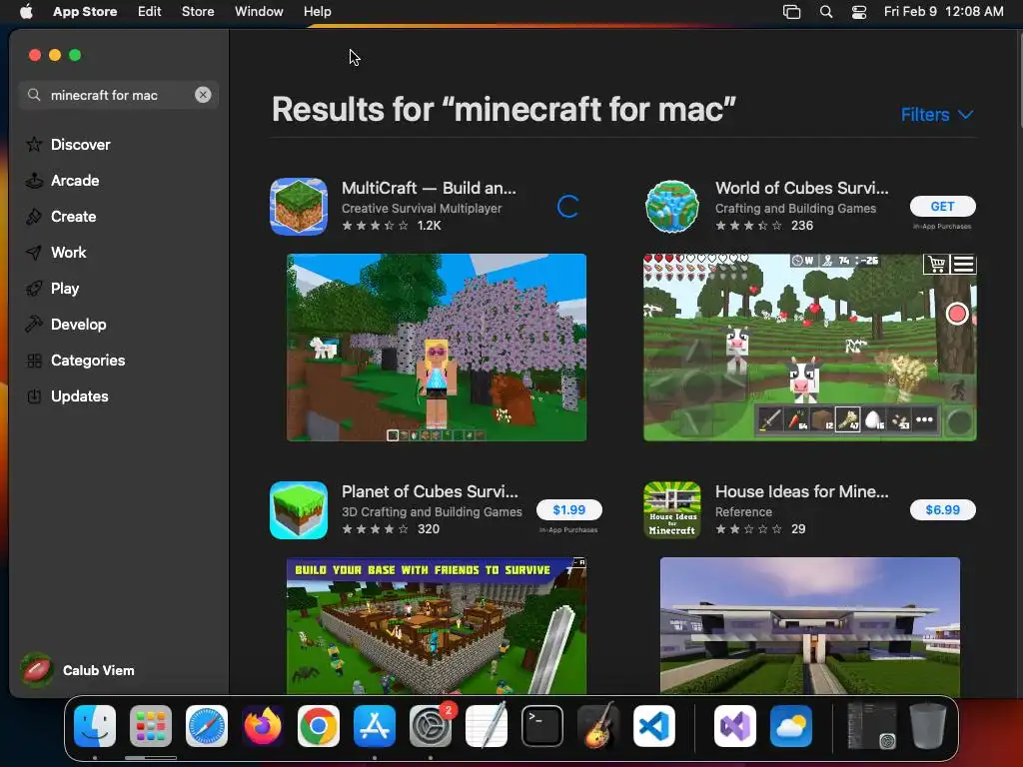Get World of Cubes Survival app
1023x767 pixels.
tap(942, 206)
